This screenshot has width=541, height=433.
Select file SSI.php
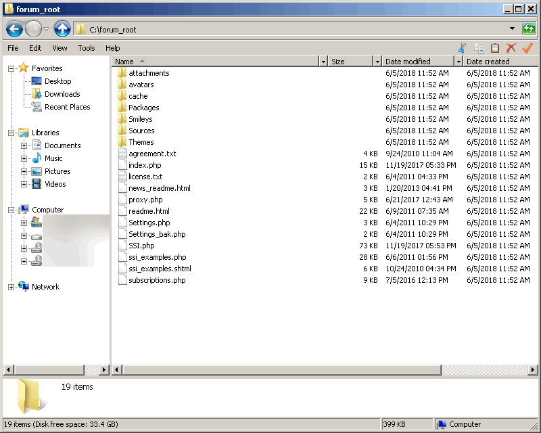141,246
